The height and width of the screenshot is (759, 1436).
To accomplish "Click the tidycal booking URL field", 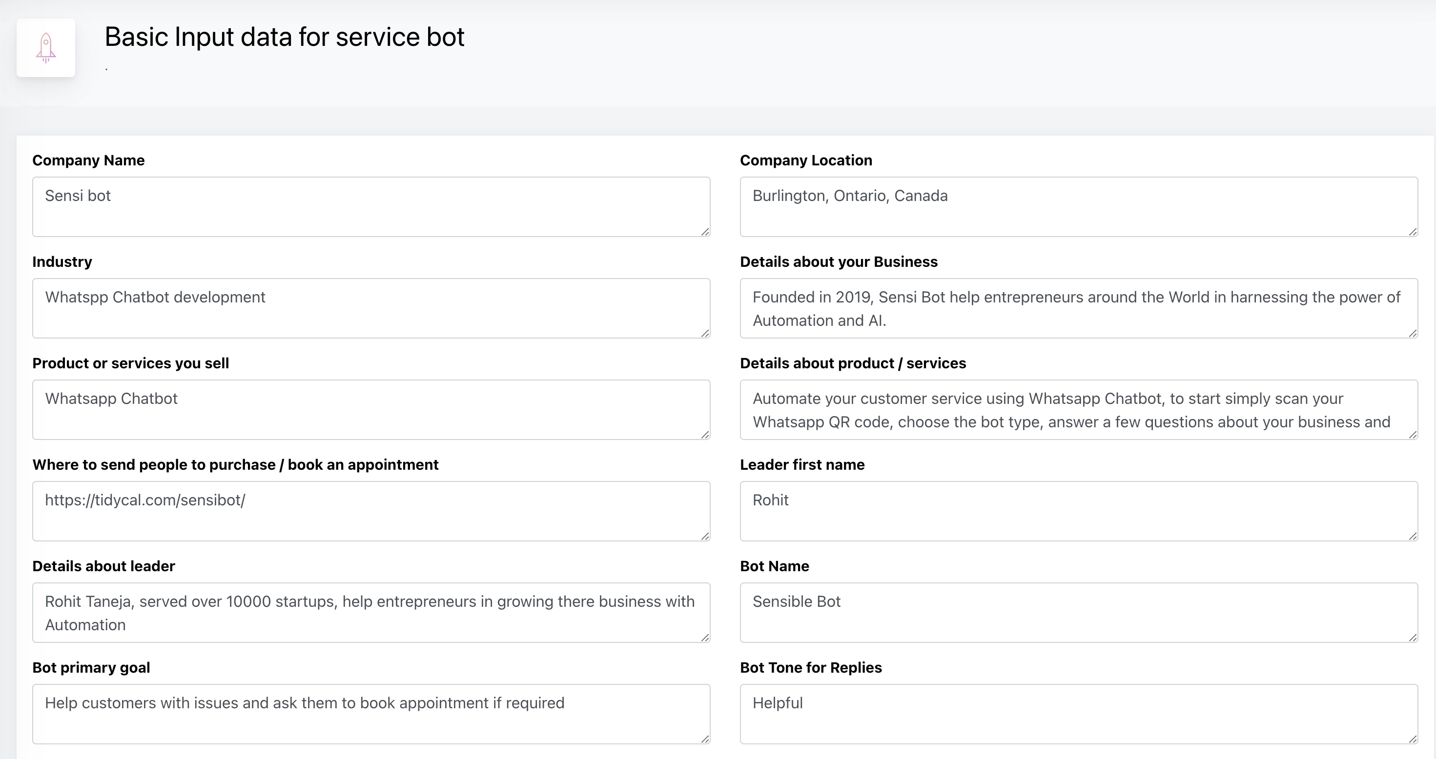I will 370,511.
